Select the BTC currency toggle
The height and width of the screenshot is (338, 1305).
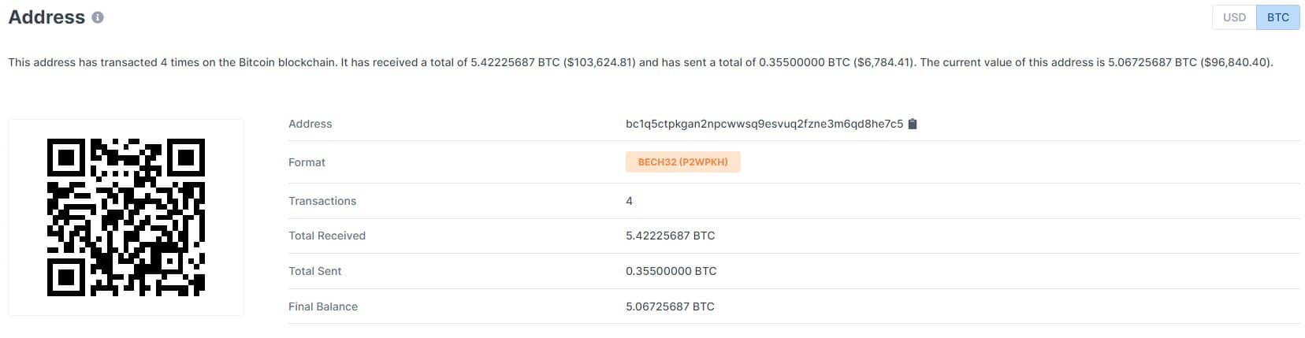pos(1278,17)
